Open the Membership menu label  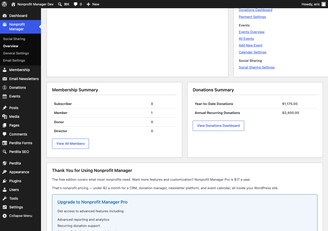19,70
